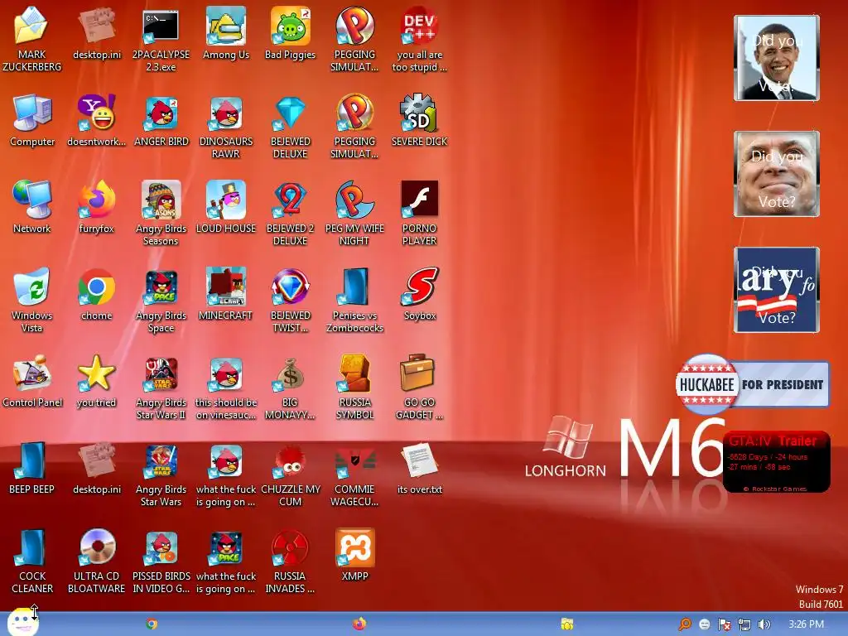Viewport: 848px width, 636px height.
Task: Select the MINECRAFT desktop icon
Action: (x=225, y=287)
